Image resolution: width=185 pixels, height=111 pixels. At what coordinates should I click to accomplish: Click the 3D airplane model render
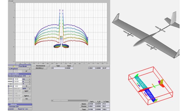[x=146, y=35]
